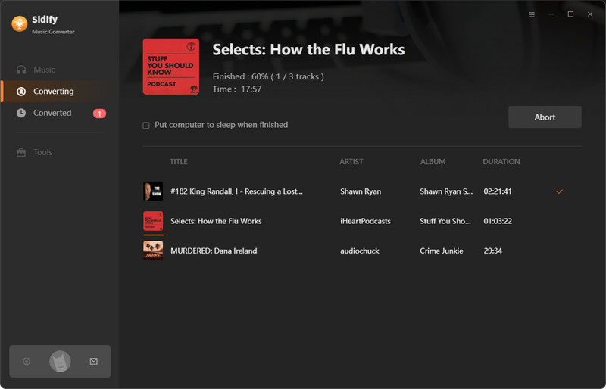Click the red Converted count badge

(99, 114)
